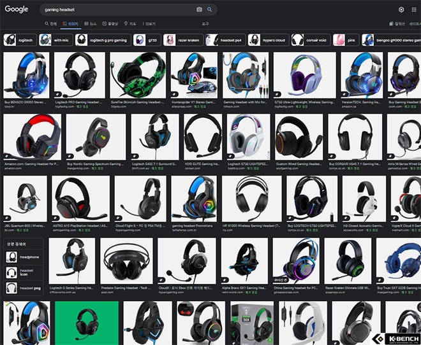The width and height of the screenshot is (421, 345).
Task: Select the 이미지 (Images) tab
Action: coord(70,24)
